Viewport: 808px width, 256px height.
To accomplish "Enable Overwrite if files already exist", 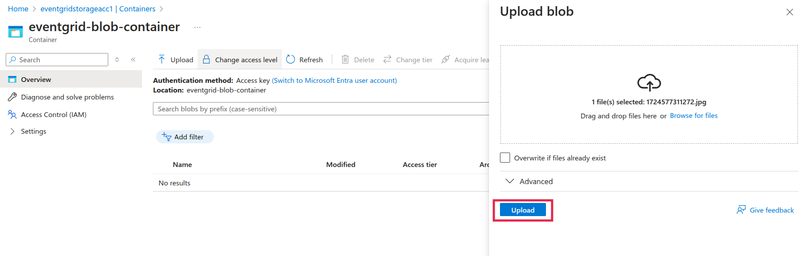I will 505,158.
